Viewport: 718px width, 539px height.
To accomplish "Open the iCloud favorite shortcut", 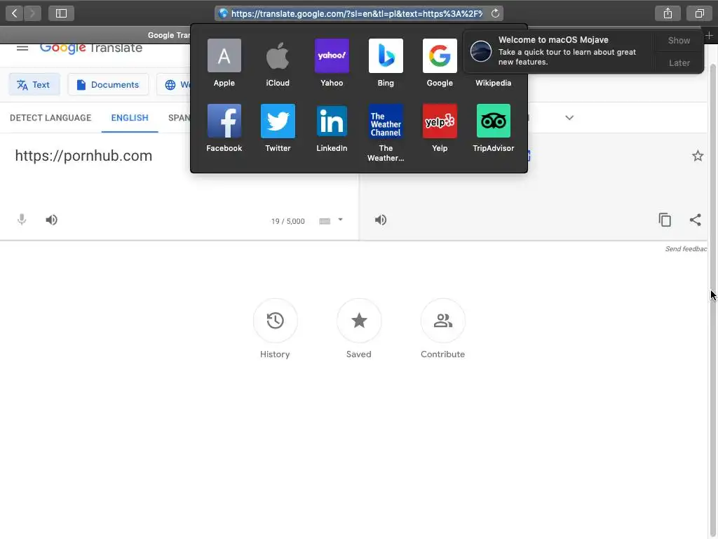I will (278, 55).
